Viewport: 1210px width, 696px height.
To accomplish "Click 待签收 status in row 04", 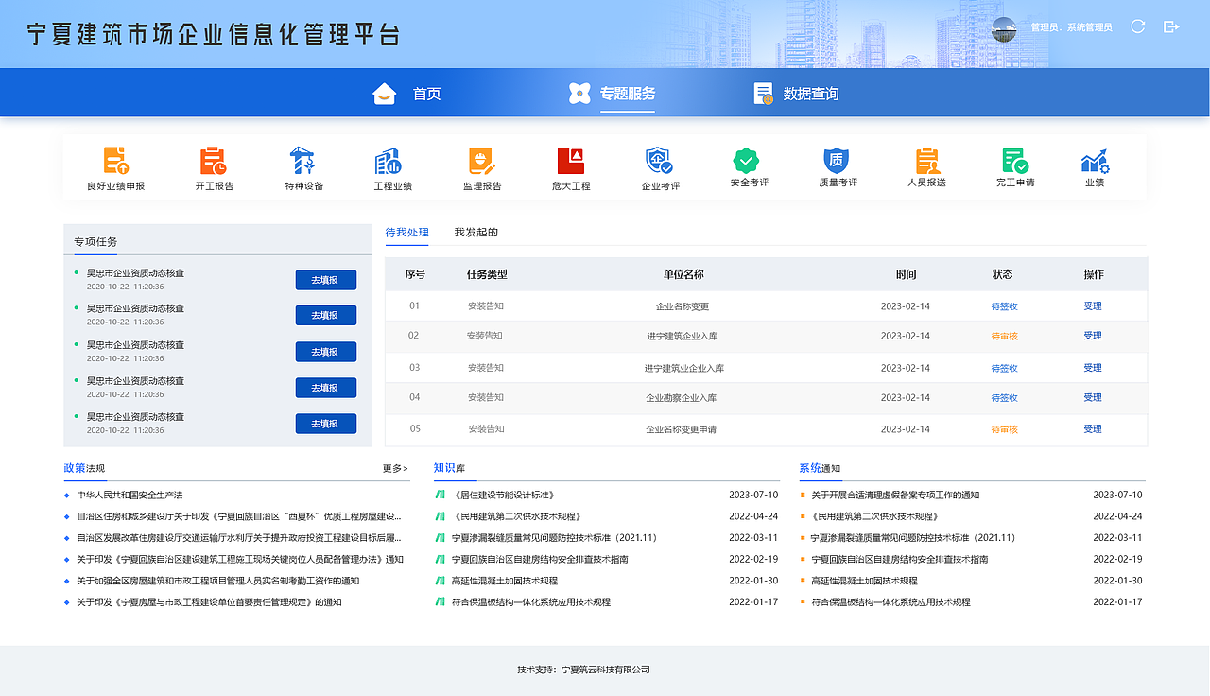I will coord(1004,398).
